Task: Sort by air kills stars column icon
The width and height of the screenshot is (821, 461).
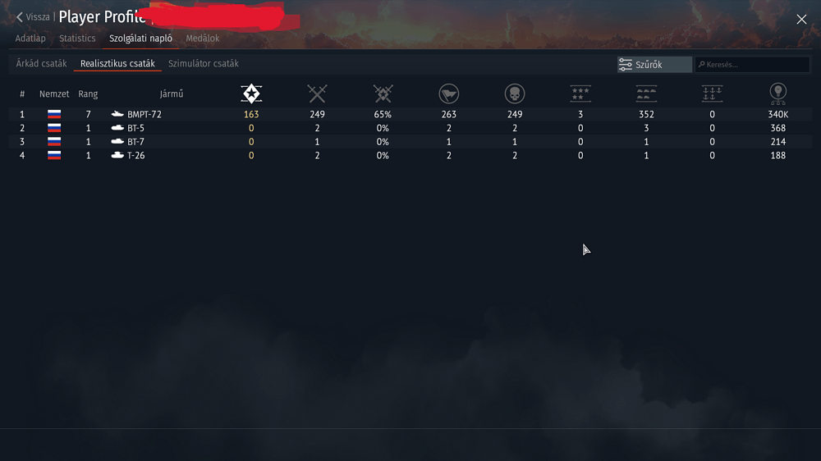Action: pos(580,94)
